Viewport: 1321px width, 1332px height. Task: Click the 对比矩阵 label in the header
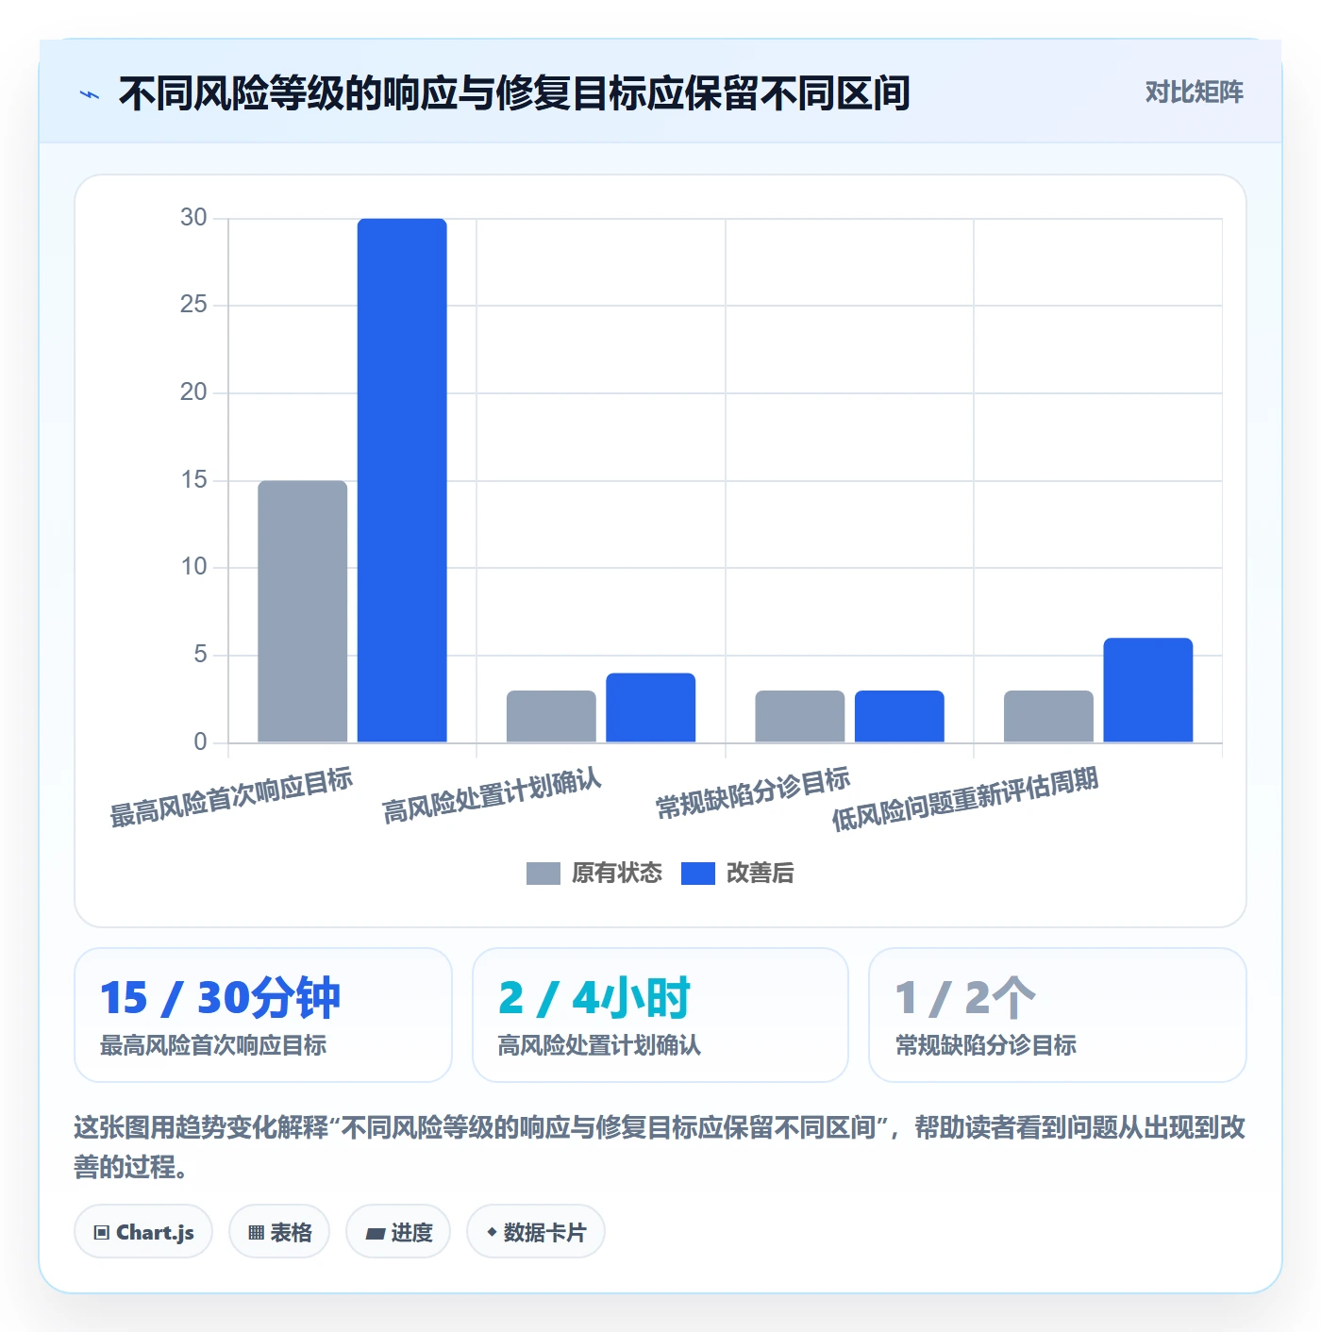[1194, 92]
